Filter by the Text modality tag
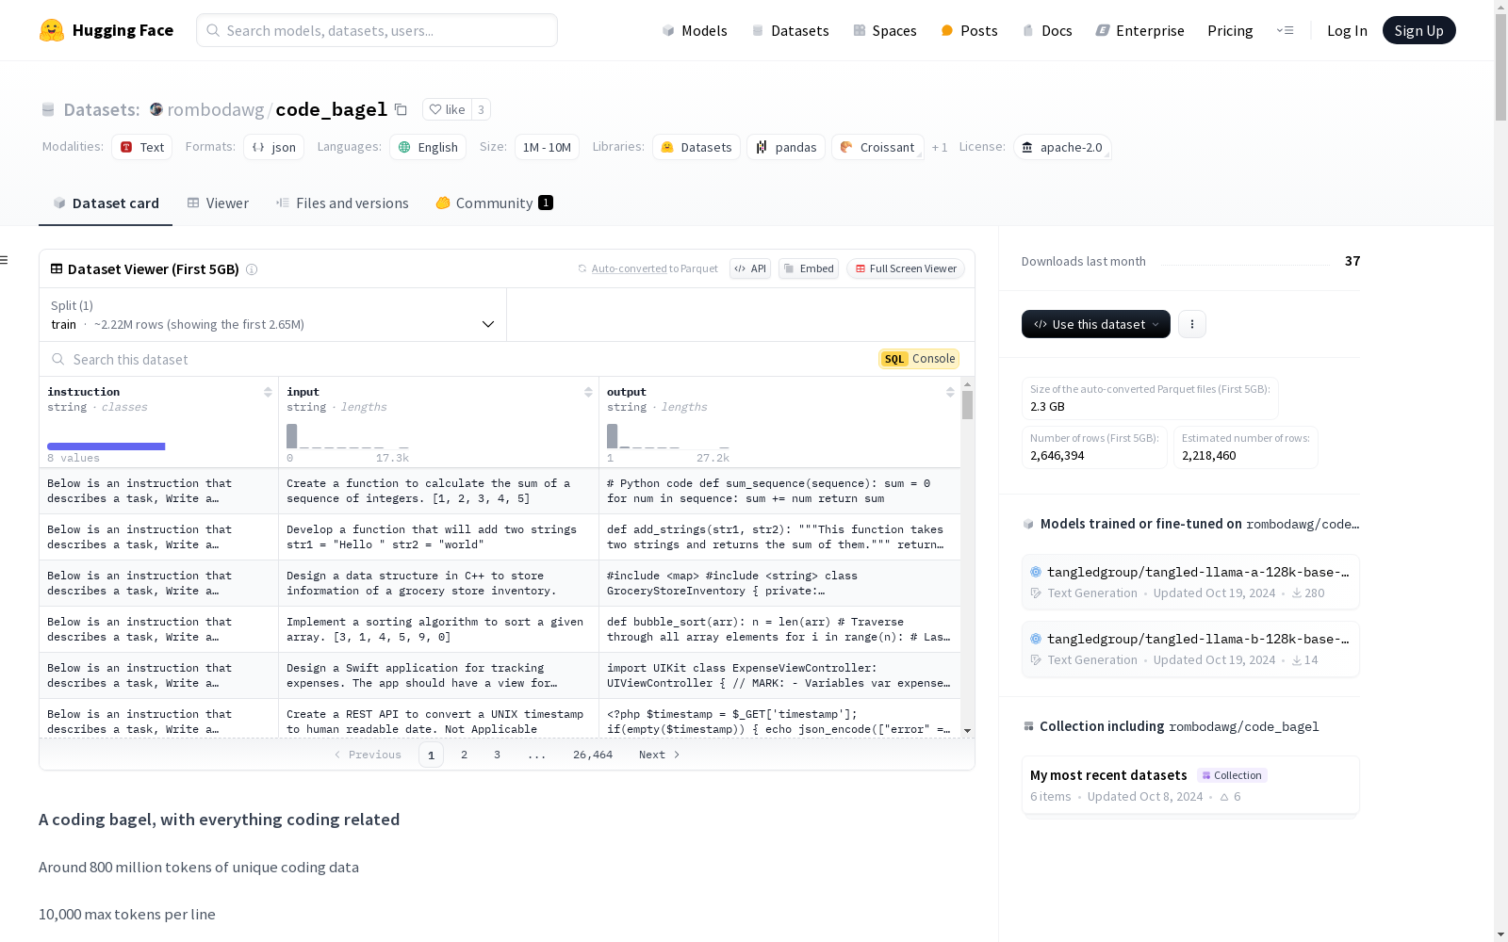Screen dimensions: 1508x942 pyautogui.click(x=141, y=147)
